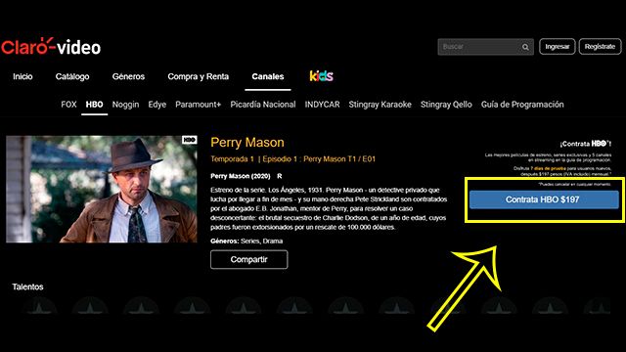The height and width of the screenshot is (352, 626).
Task: Click the Claro video logo
Action: (x=51, y=47)
